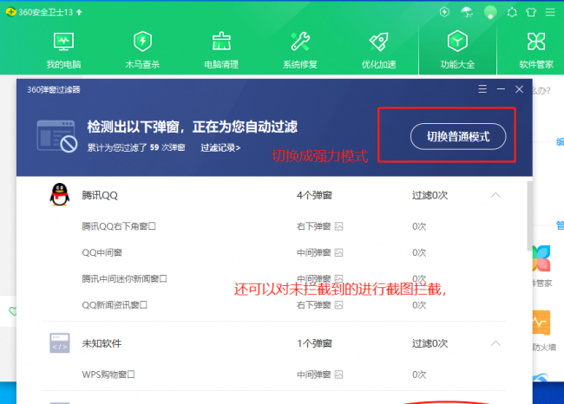
Task: Click 防火墙 orange icon behind the window
Action: (541, 323)
